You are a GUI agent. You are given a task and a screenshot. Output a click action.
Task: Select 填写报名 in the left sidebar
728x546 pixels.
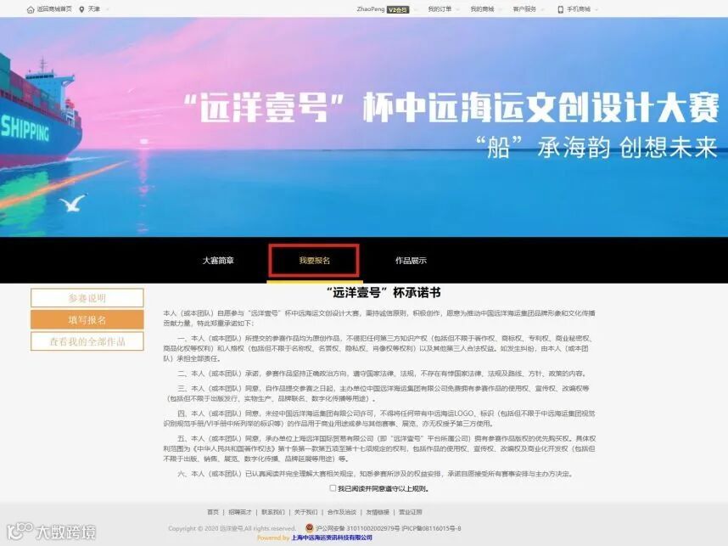[x=87, y=319]
